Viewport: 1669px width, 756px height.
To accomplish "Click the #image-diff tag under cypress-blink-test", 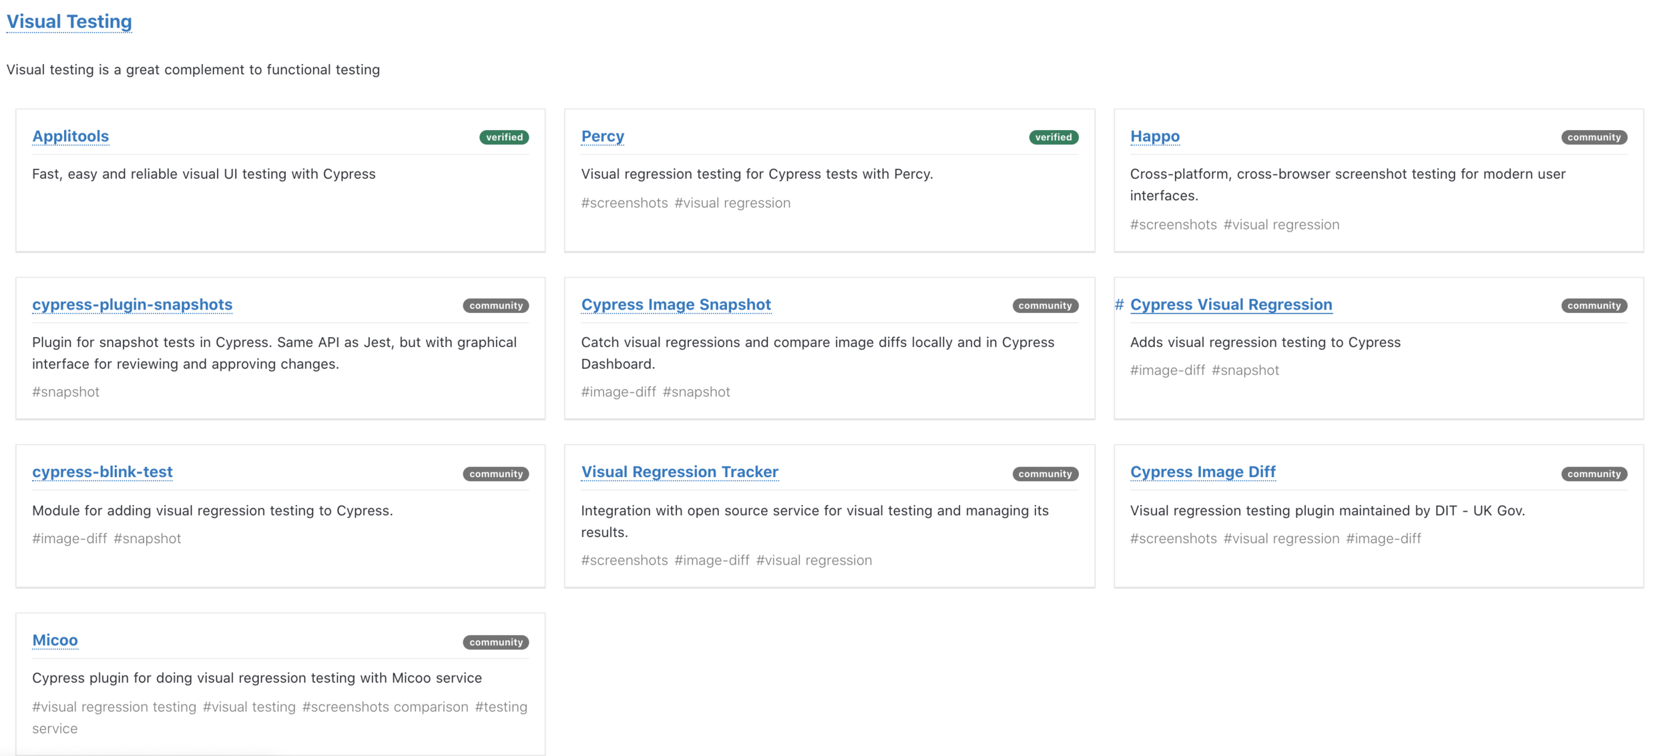I will point(69,538).
